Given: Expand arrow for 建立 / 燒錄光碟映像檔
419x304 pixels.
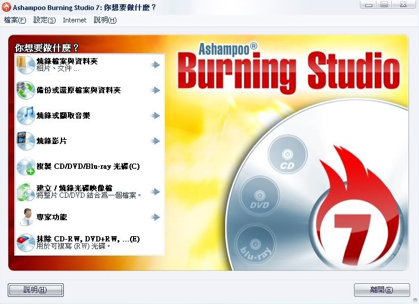Looking at the screenshot, I should tap(155, 192).
